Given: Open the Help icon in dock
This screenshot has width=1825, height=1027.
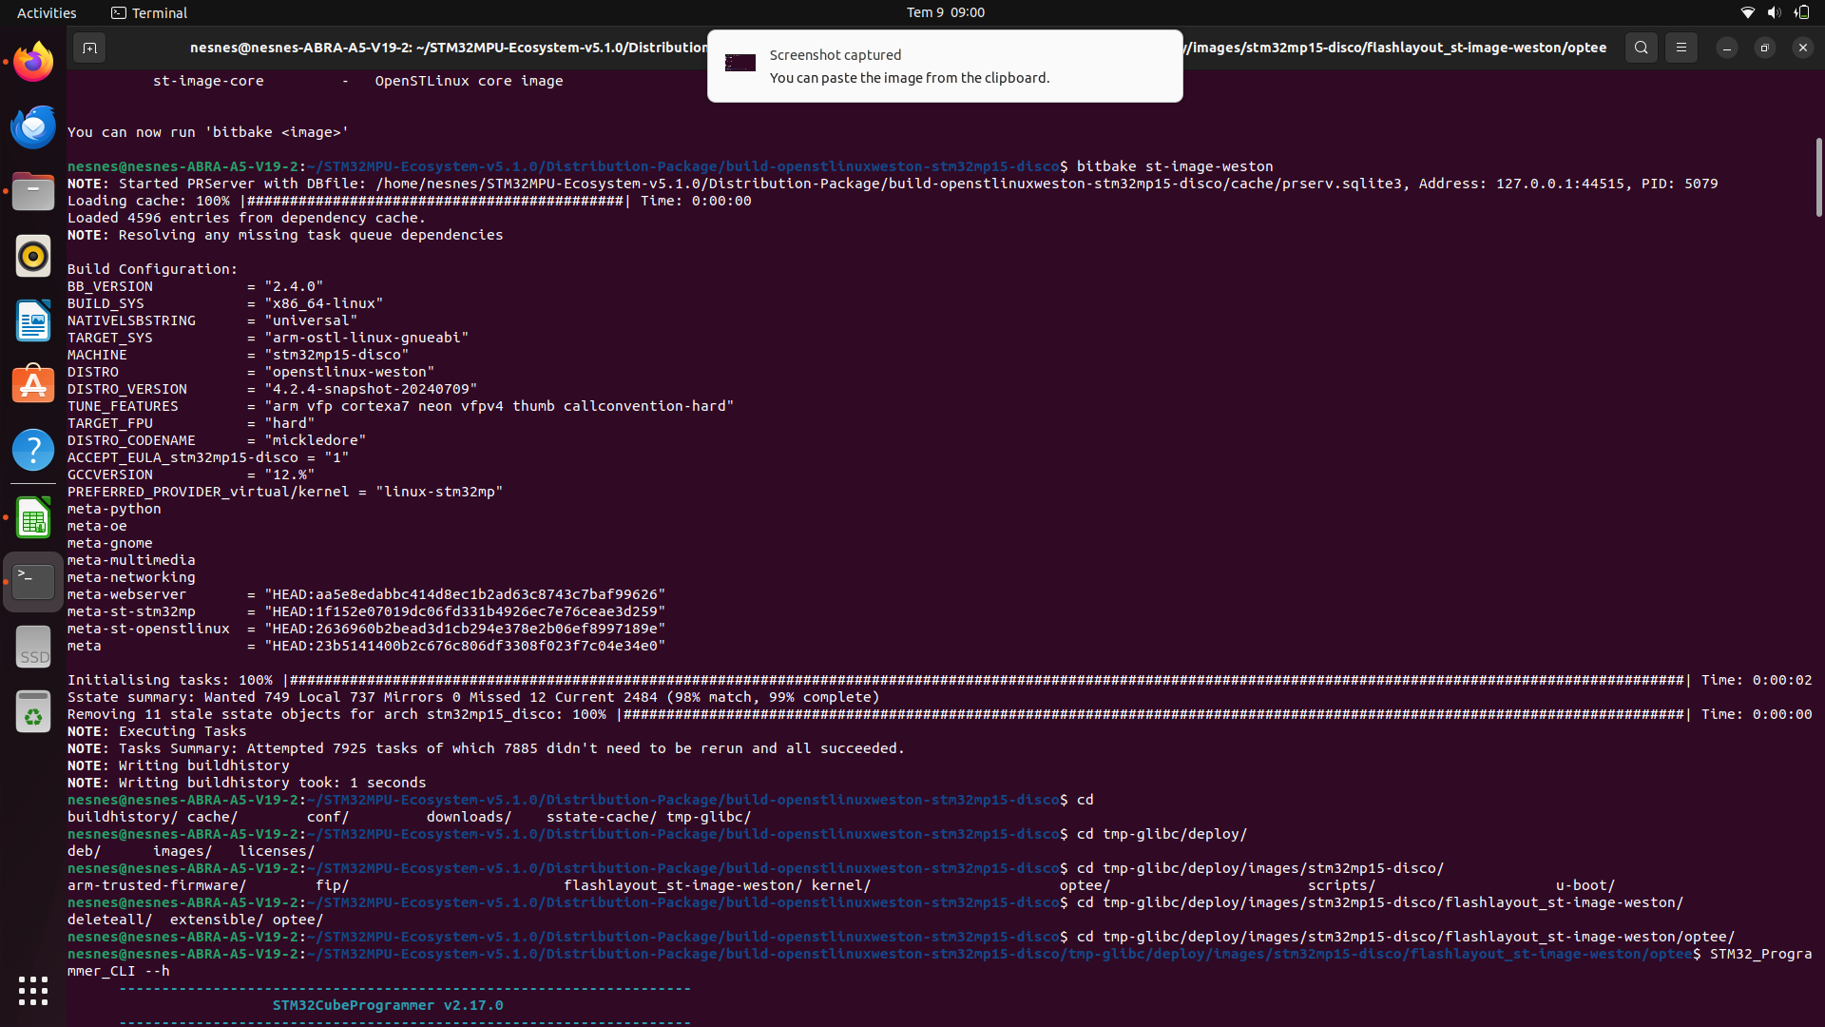Looking at the screenshot, I should point(33,451).
